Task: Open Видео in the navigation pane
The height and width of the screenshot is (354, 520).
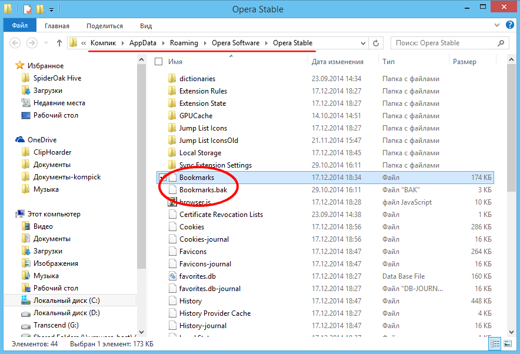Action: [43, 226]
